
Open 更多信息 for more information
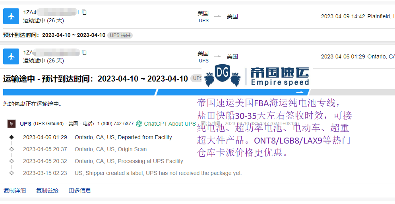(80, 190)
